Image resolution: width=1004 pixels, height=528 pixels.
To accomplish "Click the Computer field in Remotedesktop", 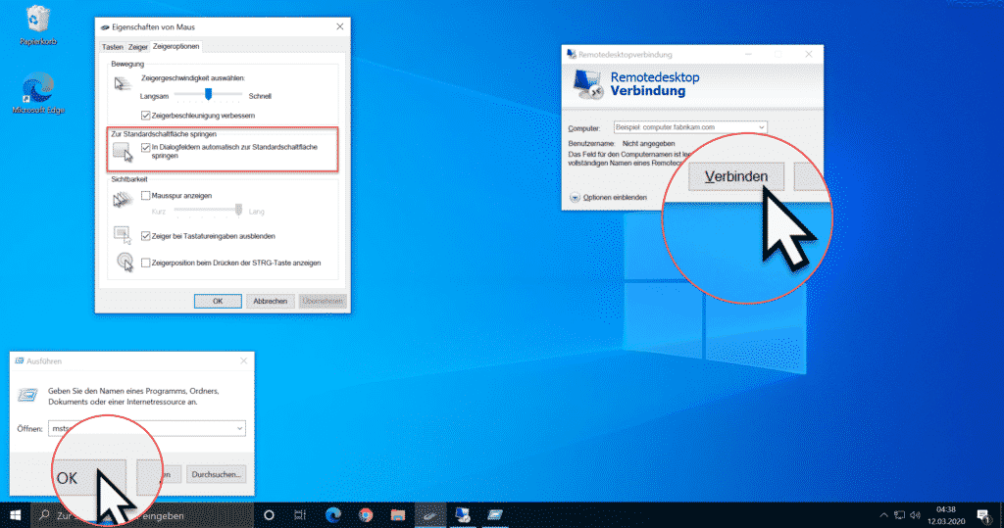I will pyautogui.click(x=690, y=127).
